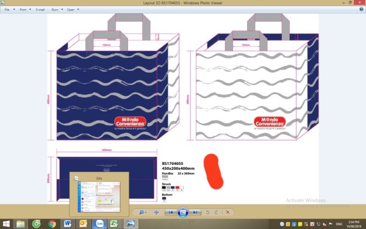Open File Explorer from taskbar

point(21,224)
